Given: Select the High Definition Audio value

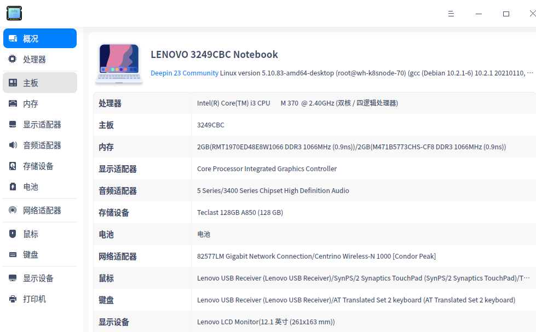Looking at the screenshot, I should pos(273,190).
